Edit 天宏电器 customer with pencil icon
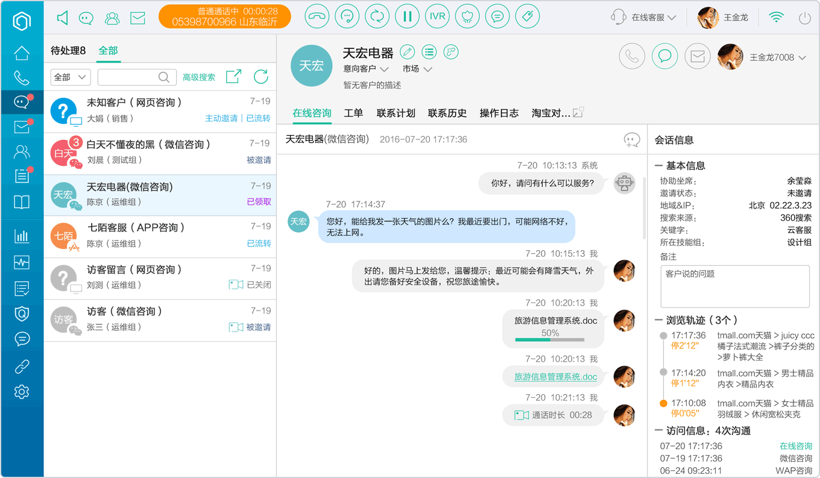Screen dimensions: 820x478 407,52
